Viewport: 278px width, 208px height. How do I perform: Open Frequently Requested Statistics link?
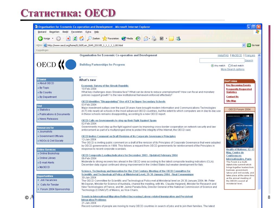239,90
